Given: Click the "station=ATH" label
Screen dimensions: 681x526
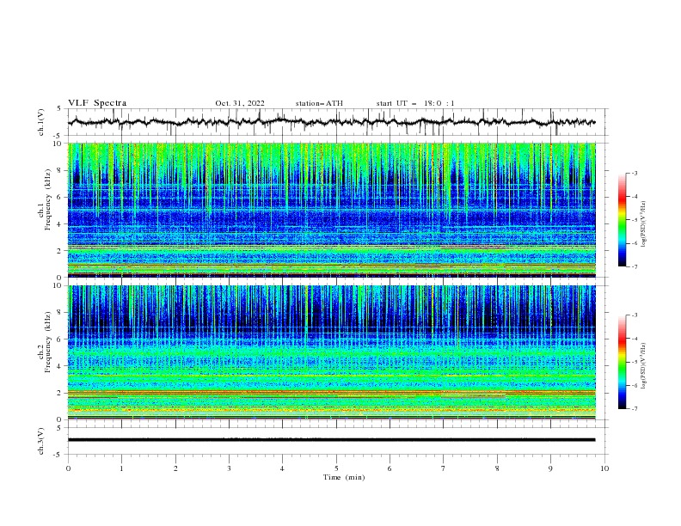Looking at the screenshot, I should (x=319, y=103).
